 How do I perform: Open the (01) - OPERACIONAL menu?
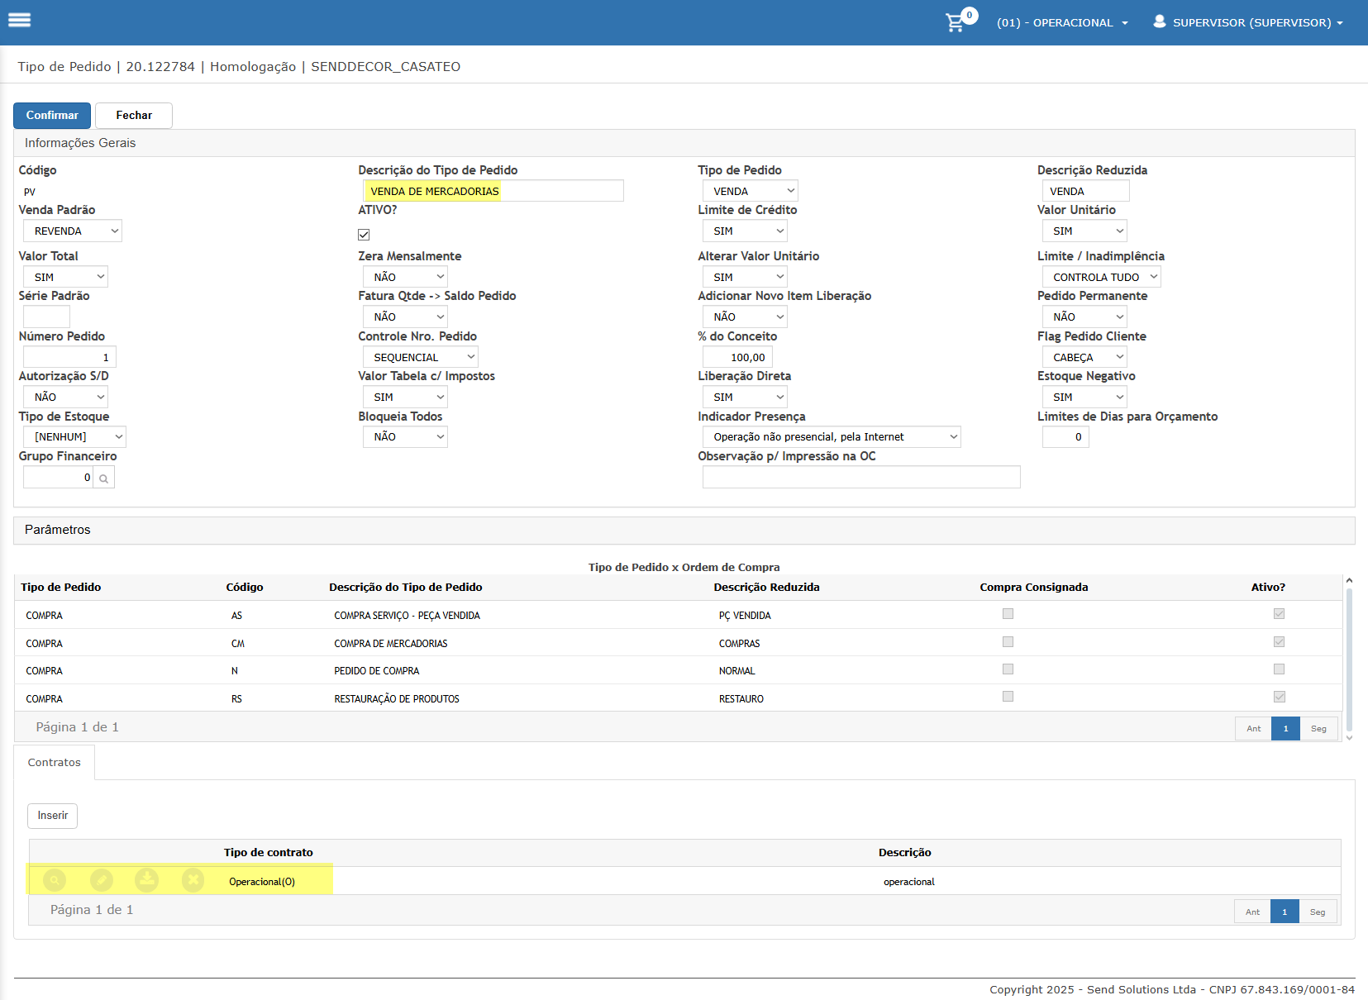pos(1061,22)
